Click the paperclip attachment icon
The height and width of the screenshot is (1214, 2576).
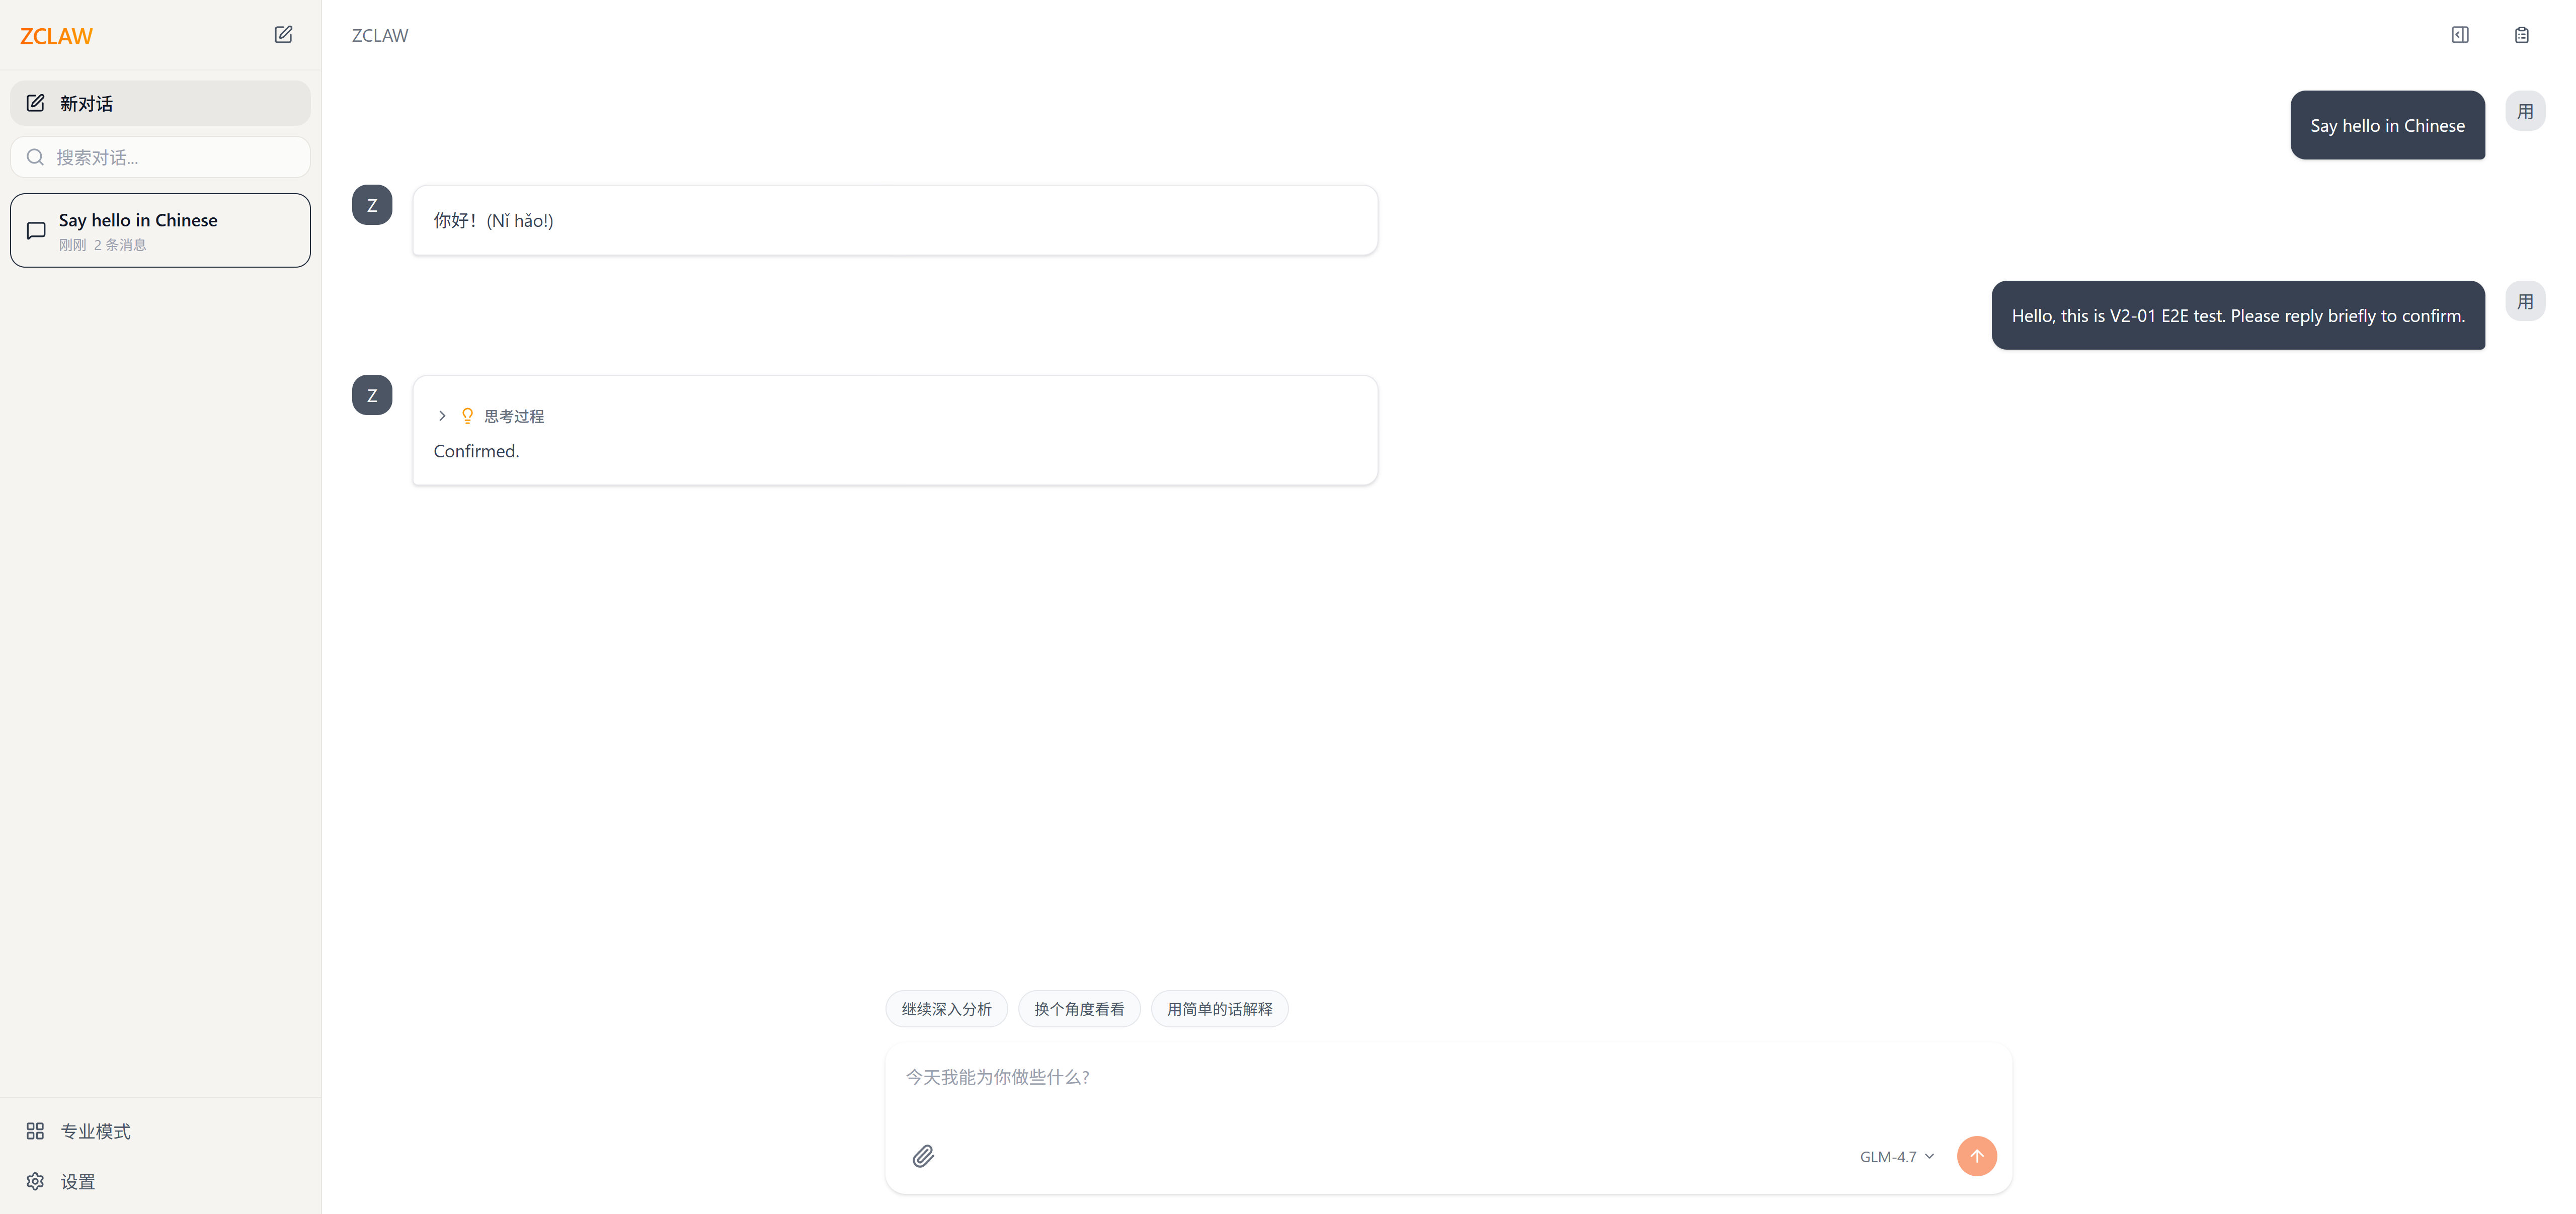923,1156
